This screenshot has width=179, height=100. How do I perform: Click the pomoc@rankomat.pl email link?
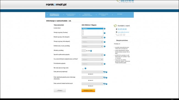123,32
